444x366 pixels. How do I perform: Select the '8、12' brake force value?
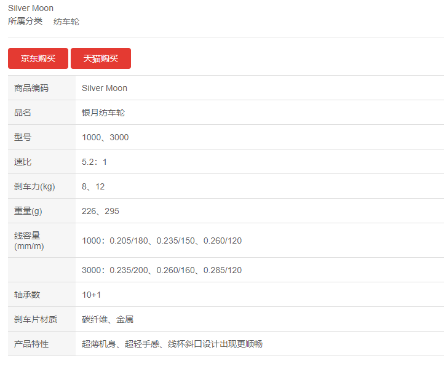(93, 186)
